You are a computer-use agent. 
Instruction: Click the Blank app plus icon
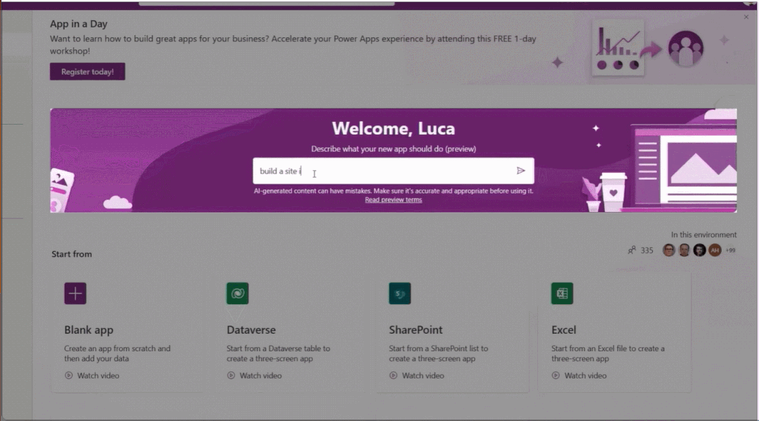[75, 294]
